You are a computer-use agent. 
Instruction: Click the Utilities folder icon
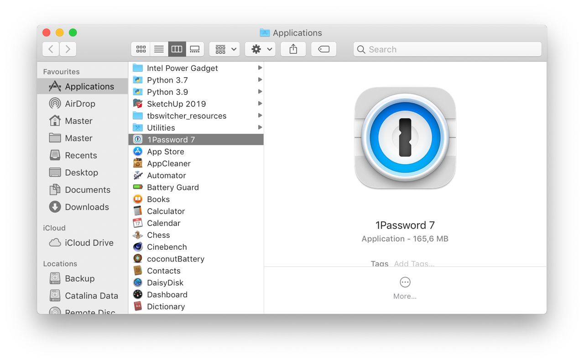(138, 127)
